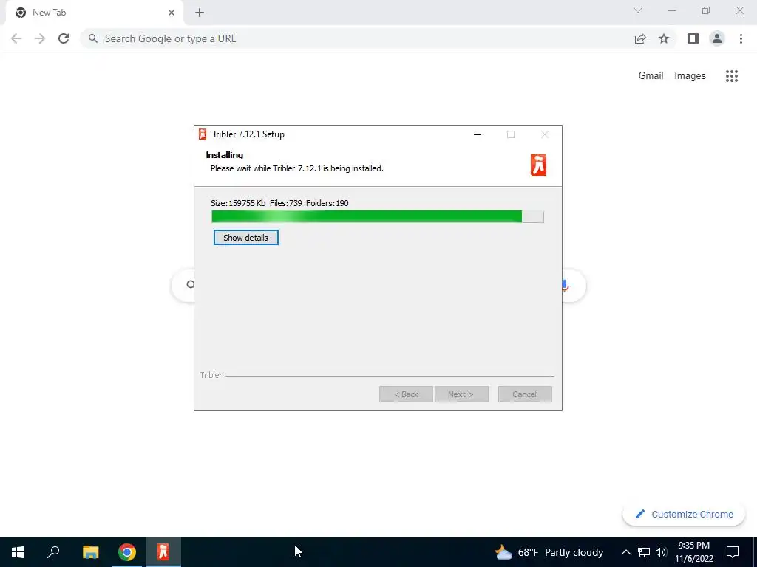Click the disabled Back button in Setup

tap(406, 394)
